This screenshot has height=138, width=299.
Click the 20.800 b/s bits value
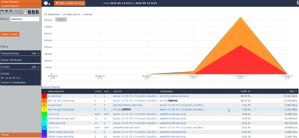tap(291, 127)
